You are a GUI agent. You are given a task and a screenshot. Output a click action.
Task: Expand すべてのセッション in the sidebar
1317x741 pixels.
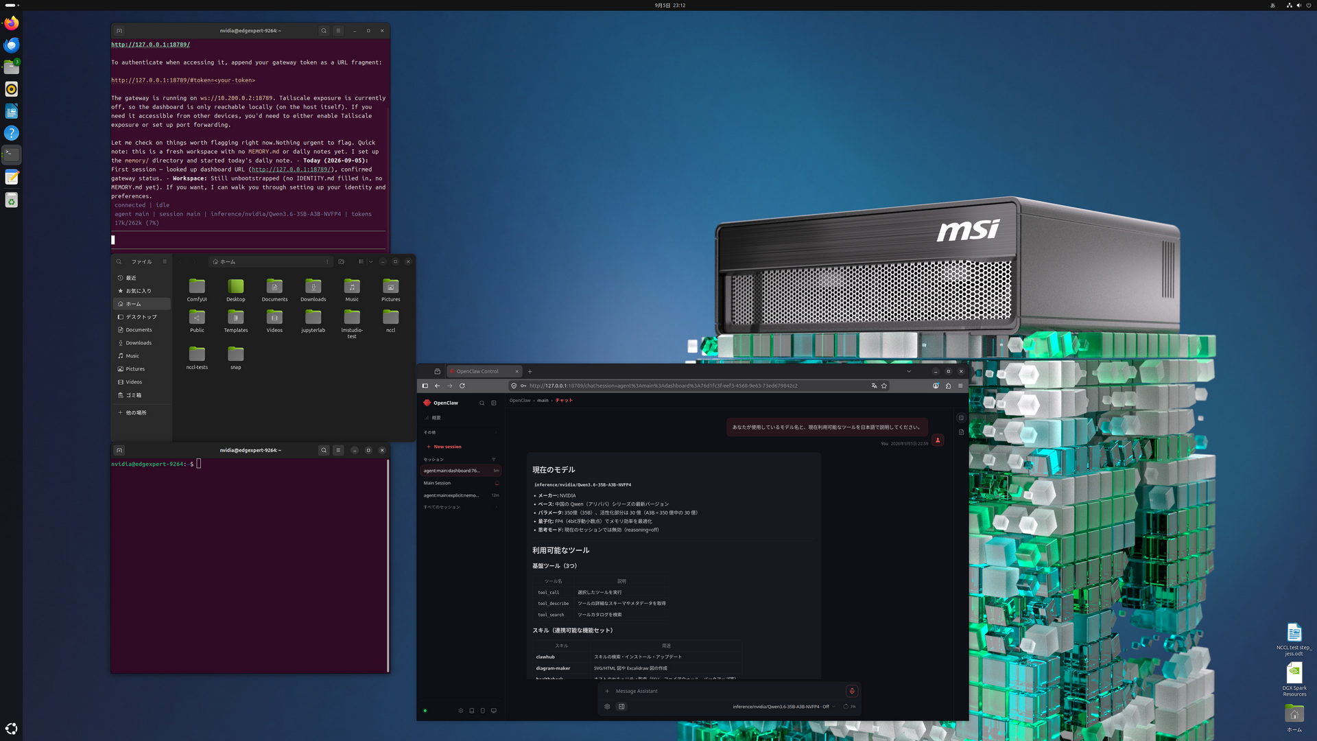click(x=461, y=507)
